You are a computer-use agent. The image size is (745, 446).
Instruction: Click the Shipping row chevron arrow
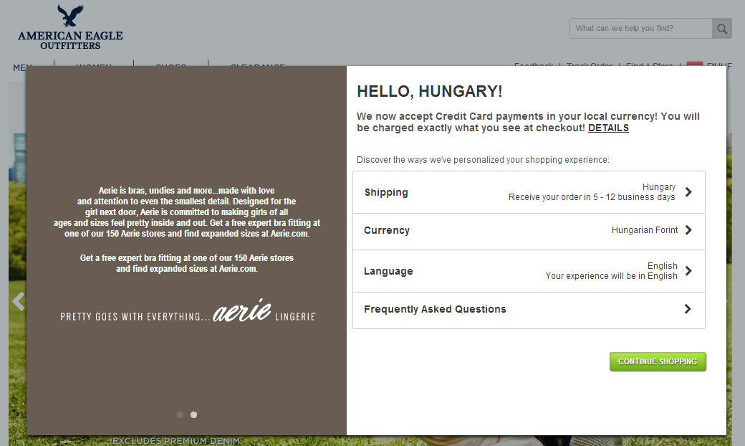(x=688, y=192)
